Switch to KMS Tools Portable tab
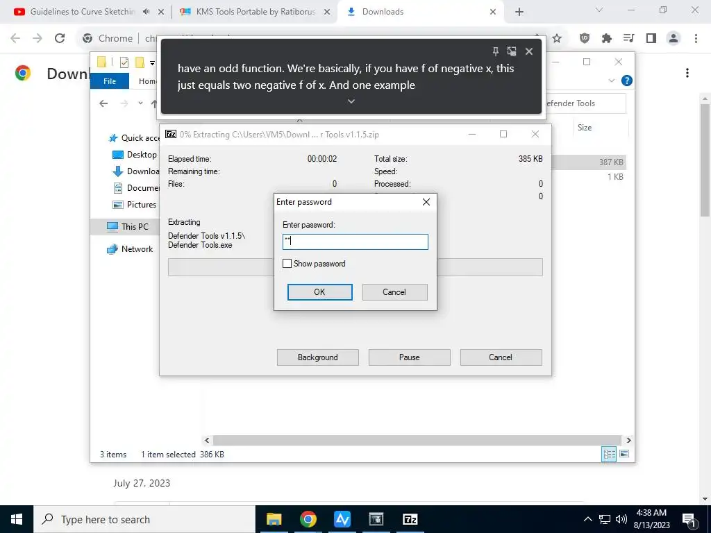 [x=256, y=12]
